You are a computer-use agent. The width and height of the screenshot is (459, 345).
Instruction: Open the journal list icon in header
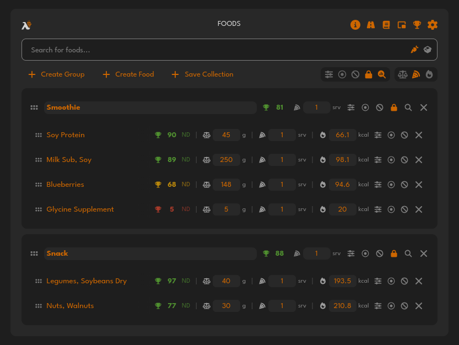386,25
